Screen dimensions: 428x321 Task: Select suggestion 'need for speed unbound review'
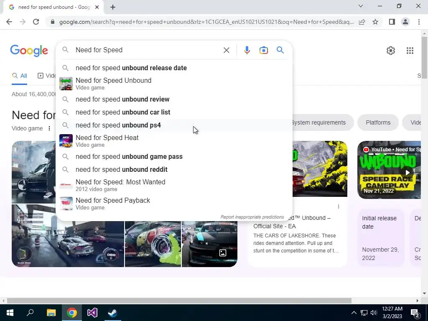coord(174,99)
